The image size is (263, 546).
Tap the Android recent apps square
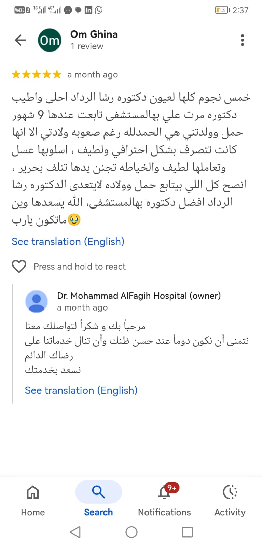tap(187, 532)
